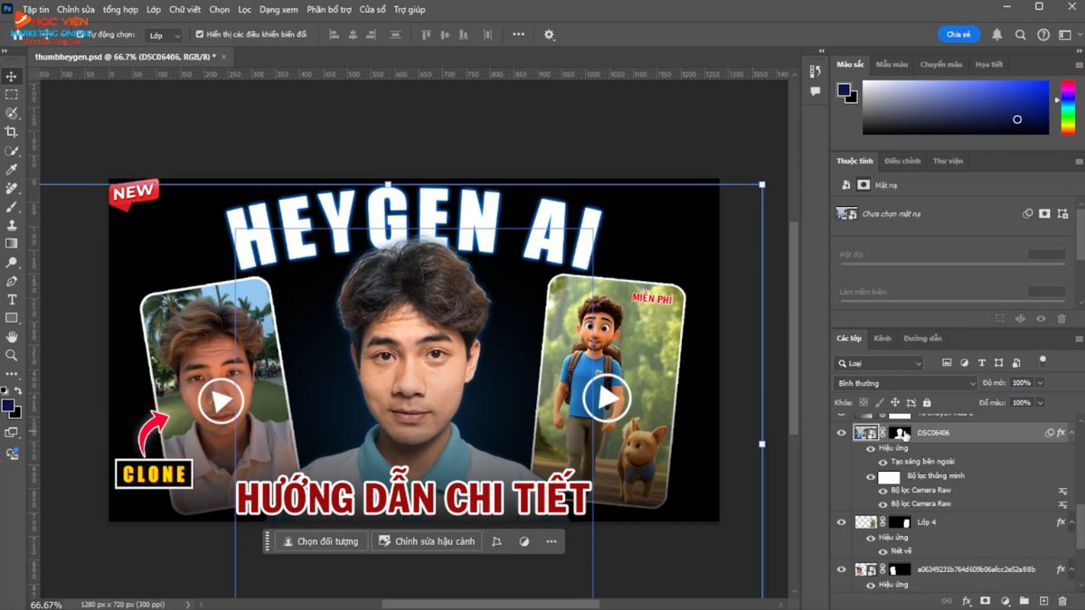Viewport: 1085px width, 610px height.
Task: Open the Độ mờ opacity dropdown arrow
Action: pos(1040,383)
